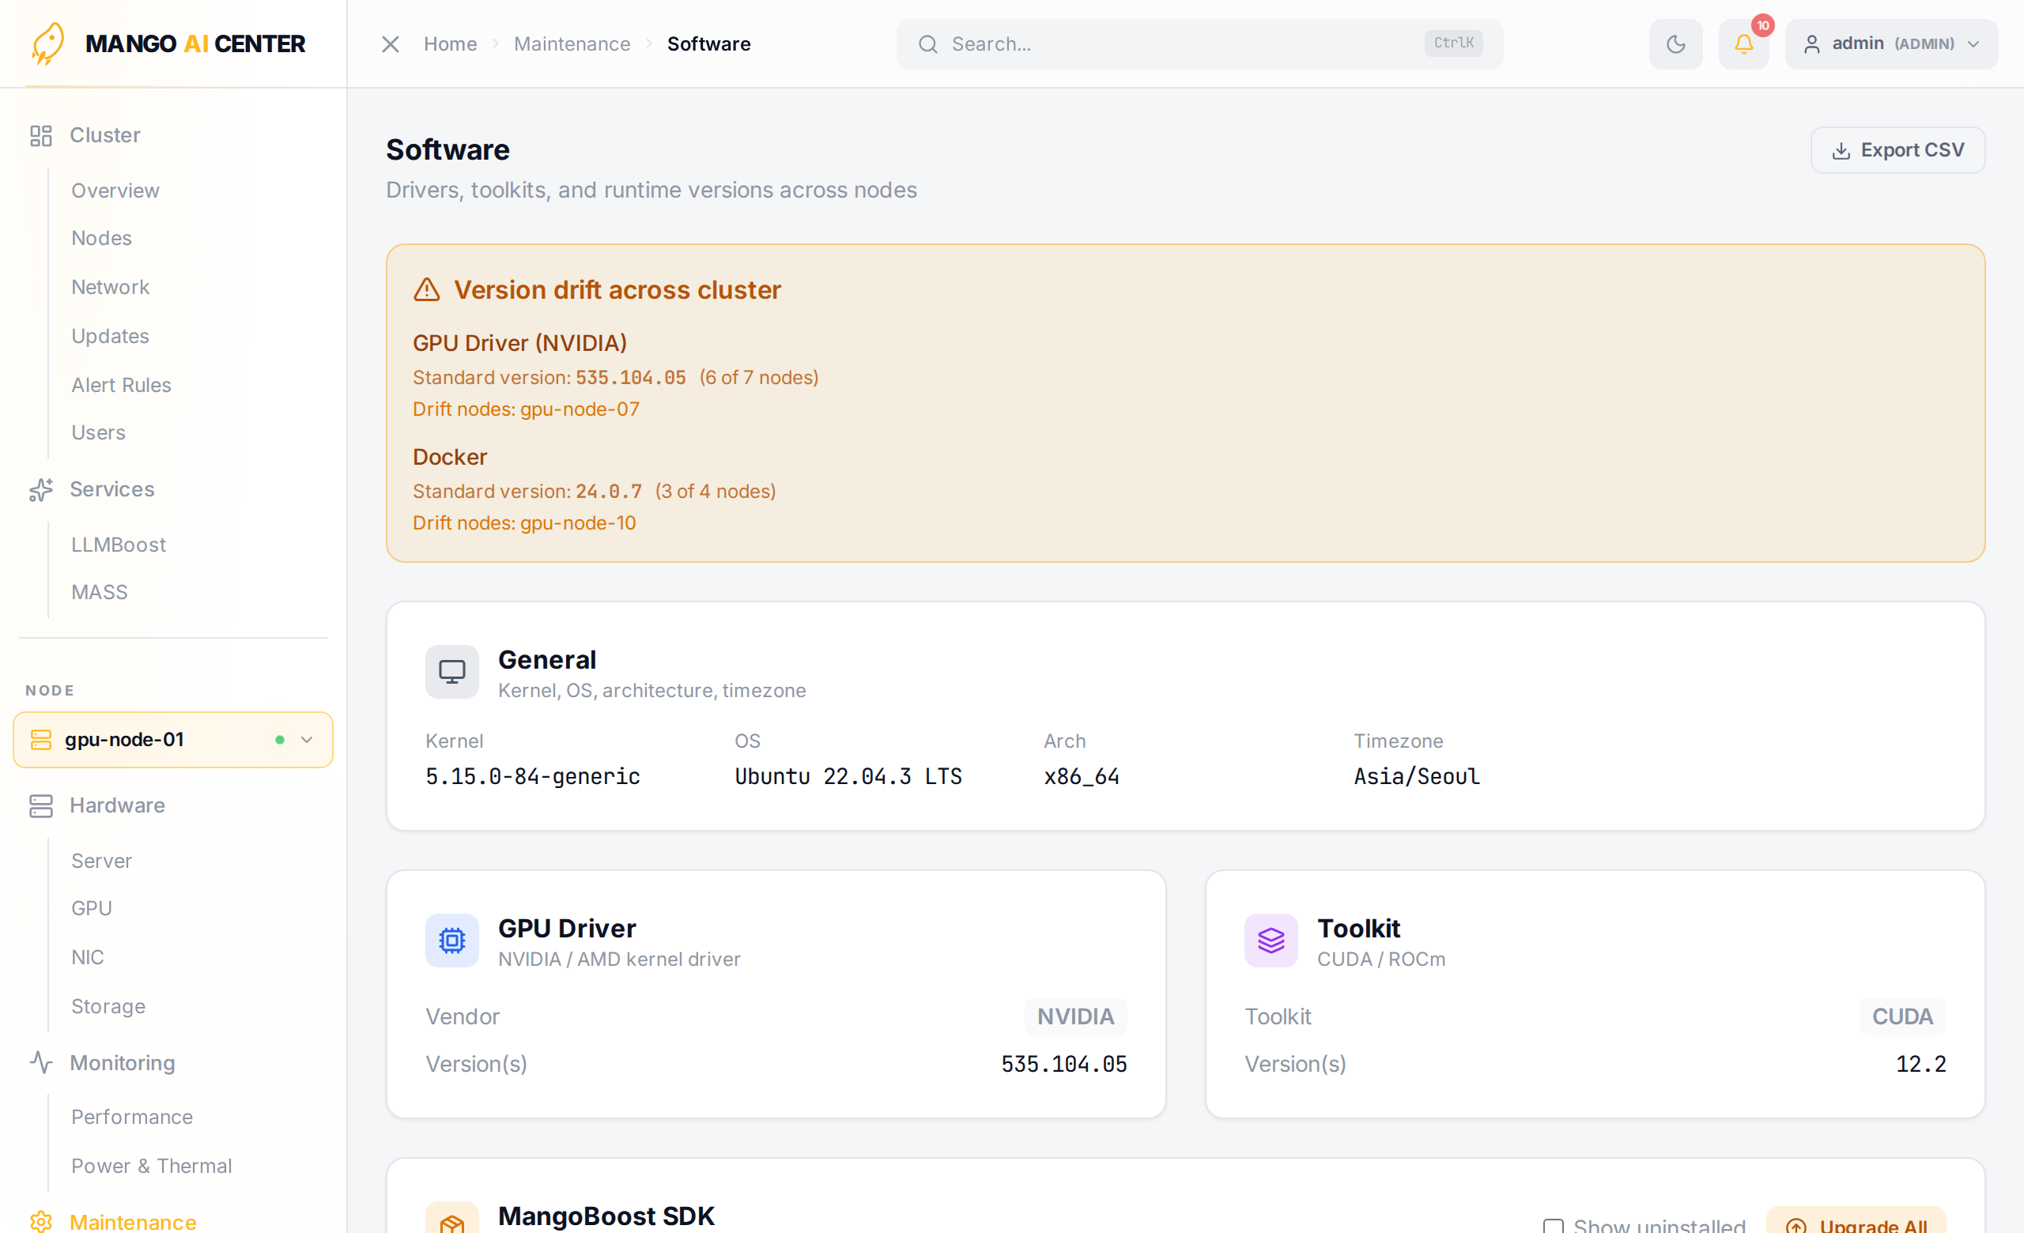Collapse the Monitoring sidebar section
This screenshot has width=2024, height=1233.
click(x=122, y=1063)
